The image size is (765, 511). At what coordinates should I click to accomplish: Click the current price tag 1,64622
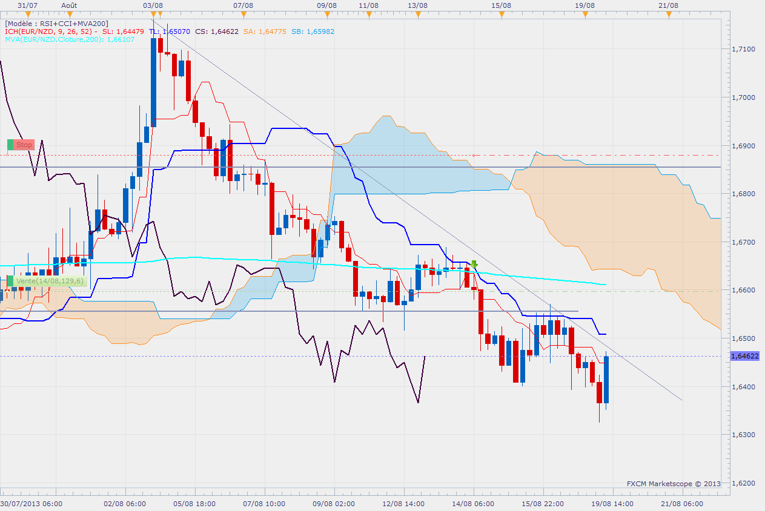[745, 356]
